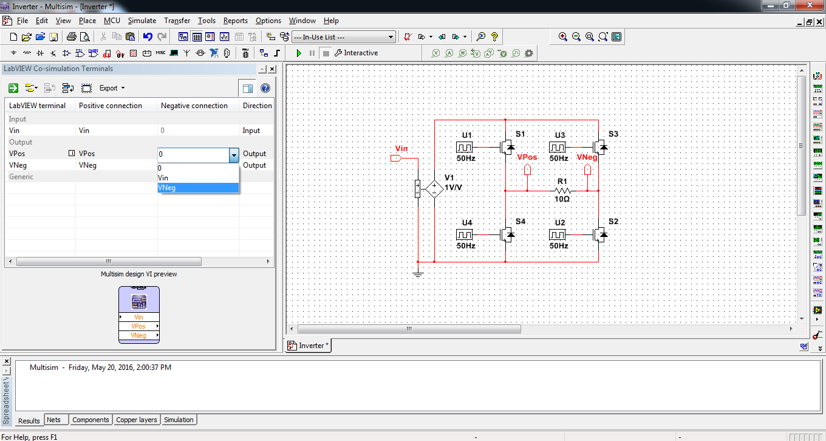Click the Place TTL component icon

coord(80,53)
